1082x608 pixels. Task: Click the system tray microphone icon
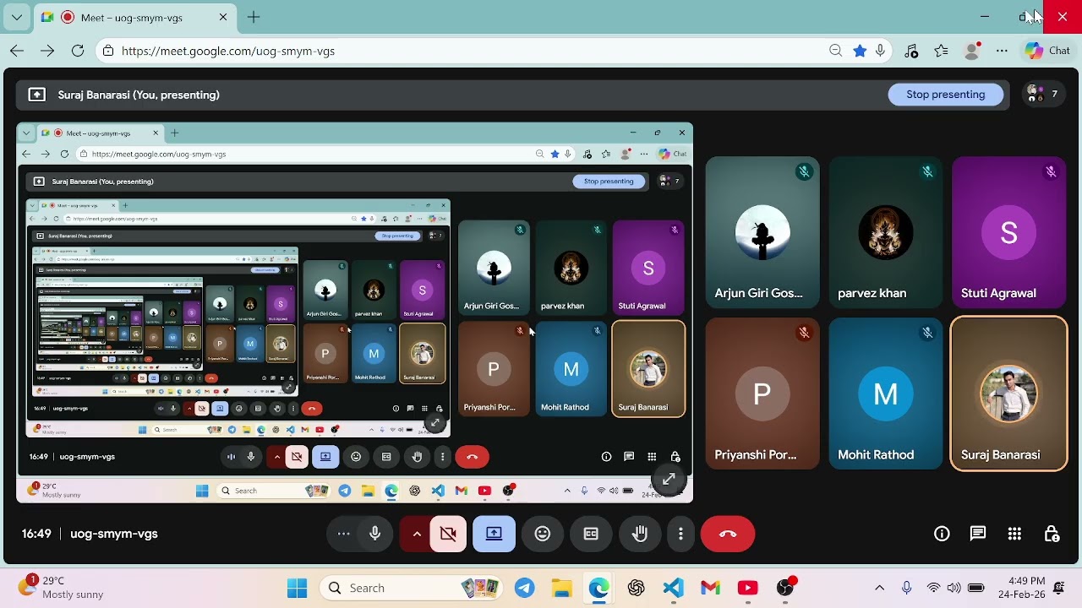(x=907, y=588)
